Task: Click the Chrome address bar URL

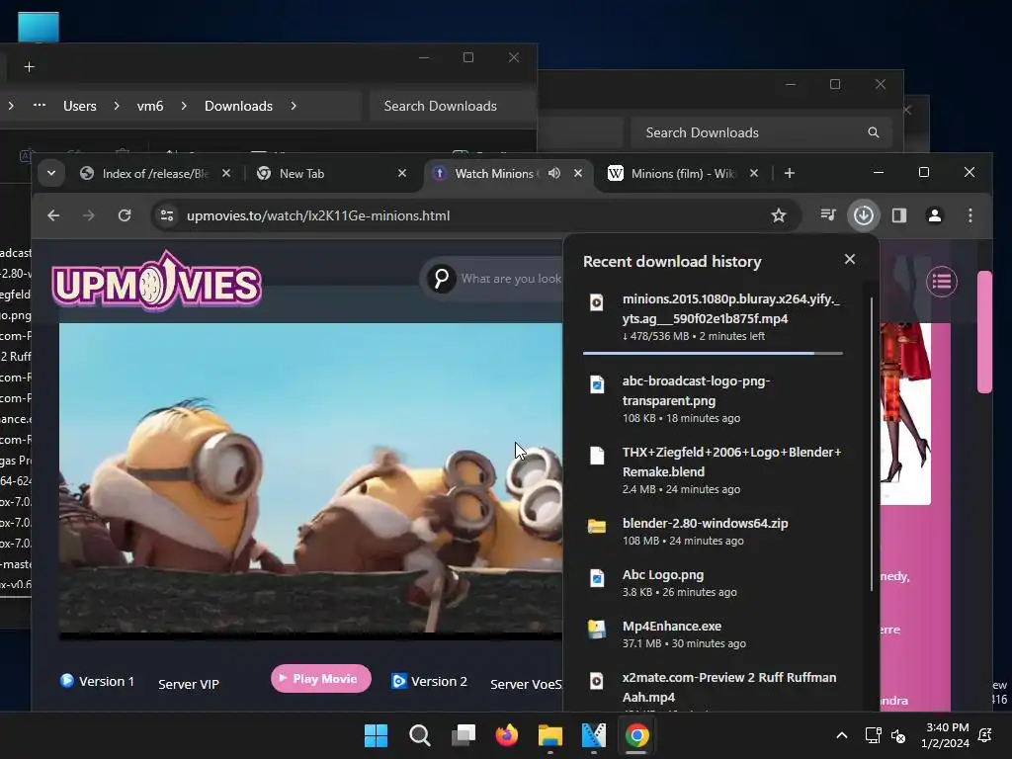Action: [318, 215]
